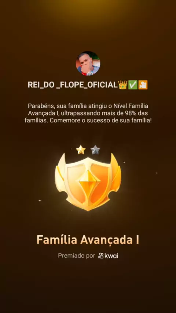This screenshot has width=176, height=313.
Task: Click the Comemore o sucesso sentence
Action: tap(100, 121)
